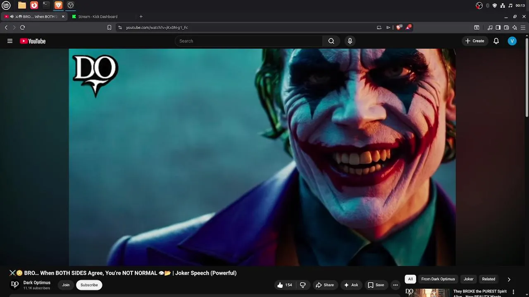529x297 pixels.
Task: Open the browser media playlist icon
Action: point(490,27)
